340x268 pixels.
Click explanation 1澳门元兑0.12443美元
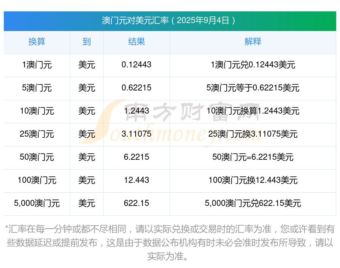[253, 65]
